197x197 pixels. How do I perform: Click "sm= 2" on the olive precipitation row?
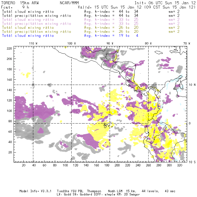coord(174,31)
